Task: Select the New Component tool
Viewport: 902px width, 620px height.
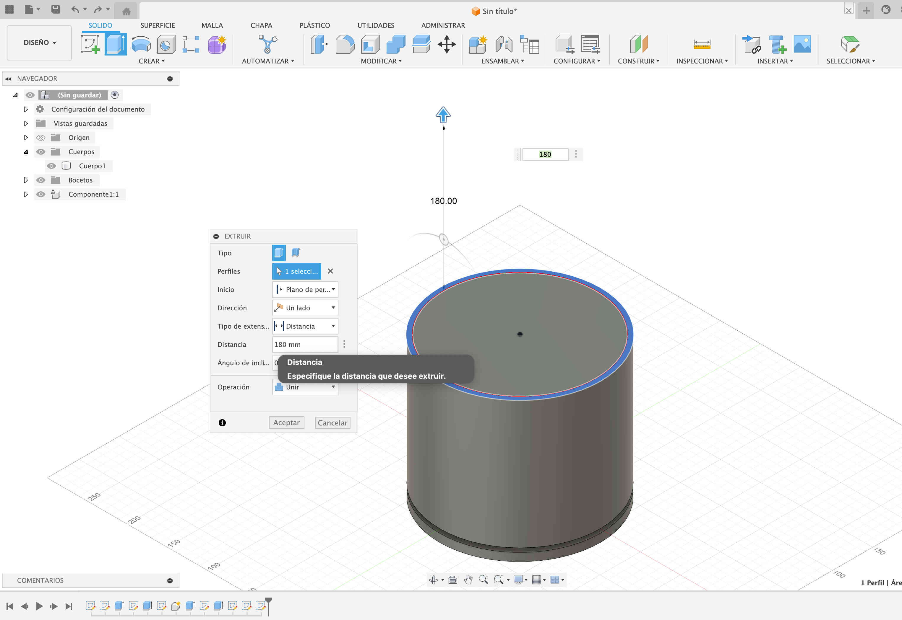Action: (478, 44)
